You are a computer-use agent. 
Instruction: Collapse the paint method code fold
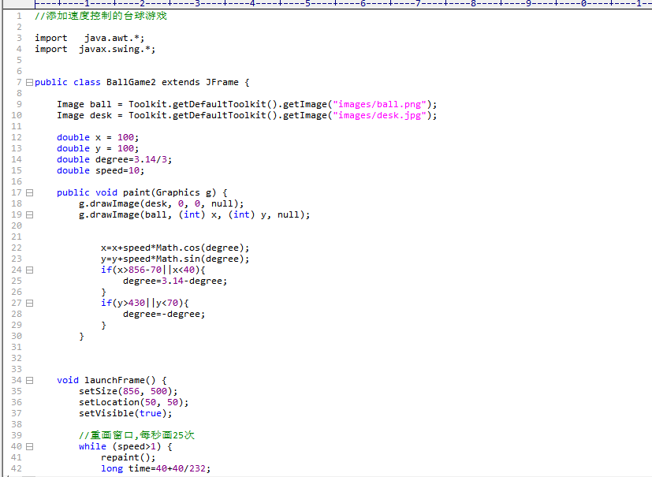[28, 192]
